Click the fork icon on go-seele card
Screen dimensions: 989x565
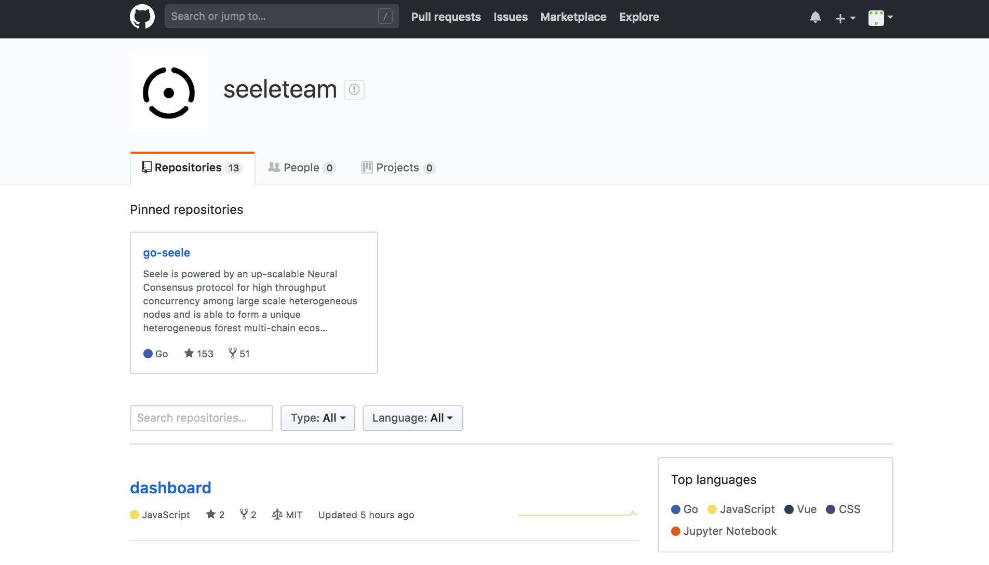click(x=233, y=353)
